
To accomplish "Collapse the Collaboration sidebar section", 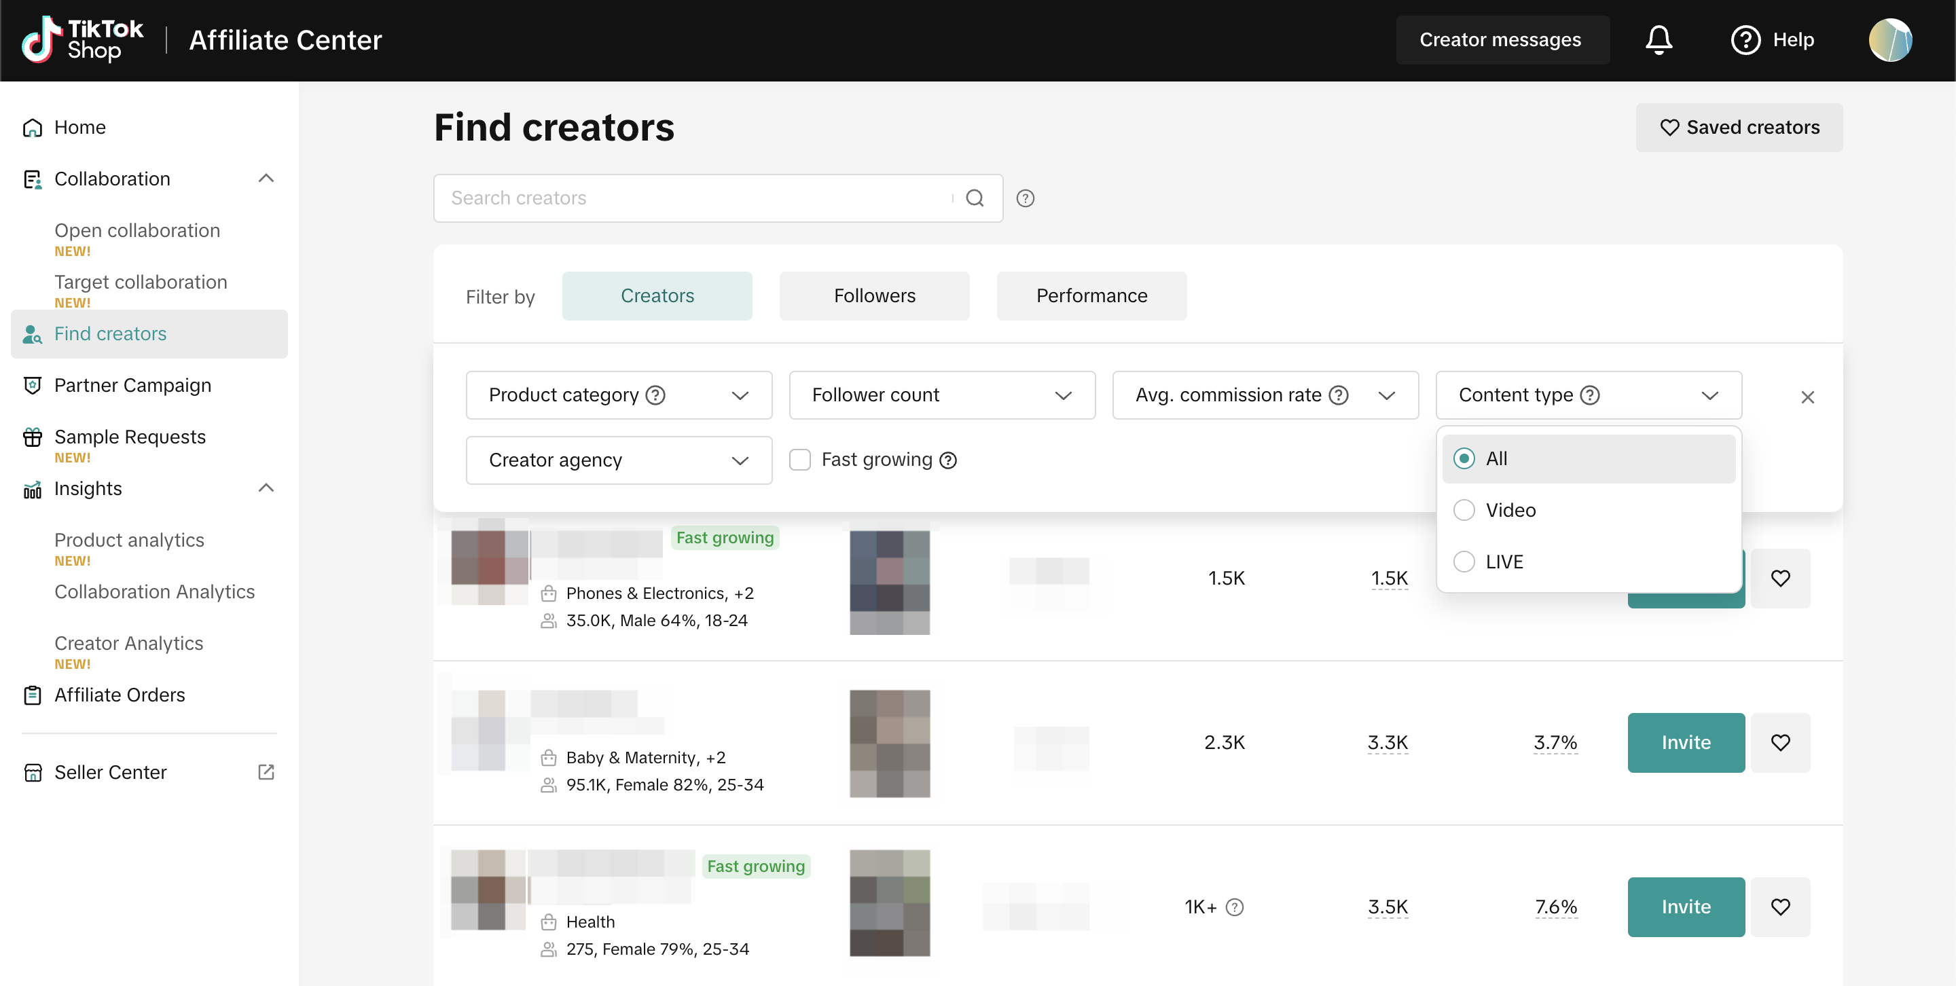I will 266,179.
